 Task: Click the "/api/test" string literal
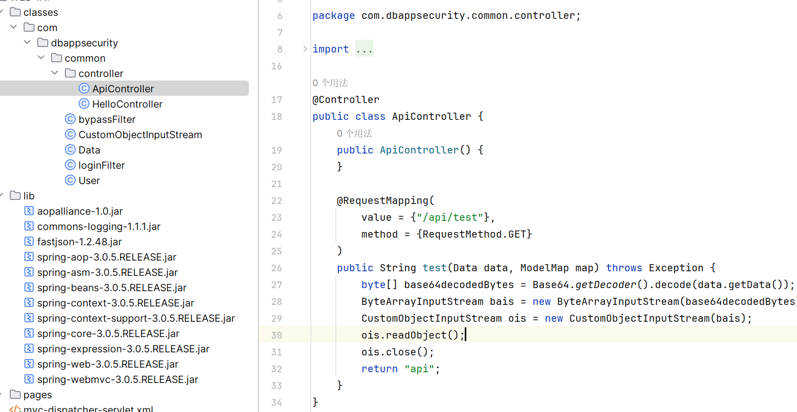(x=450, y=217)
